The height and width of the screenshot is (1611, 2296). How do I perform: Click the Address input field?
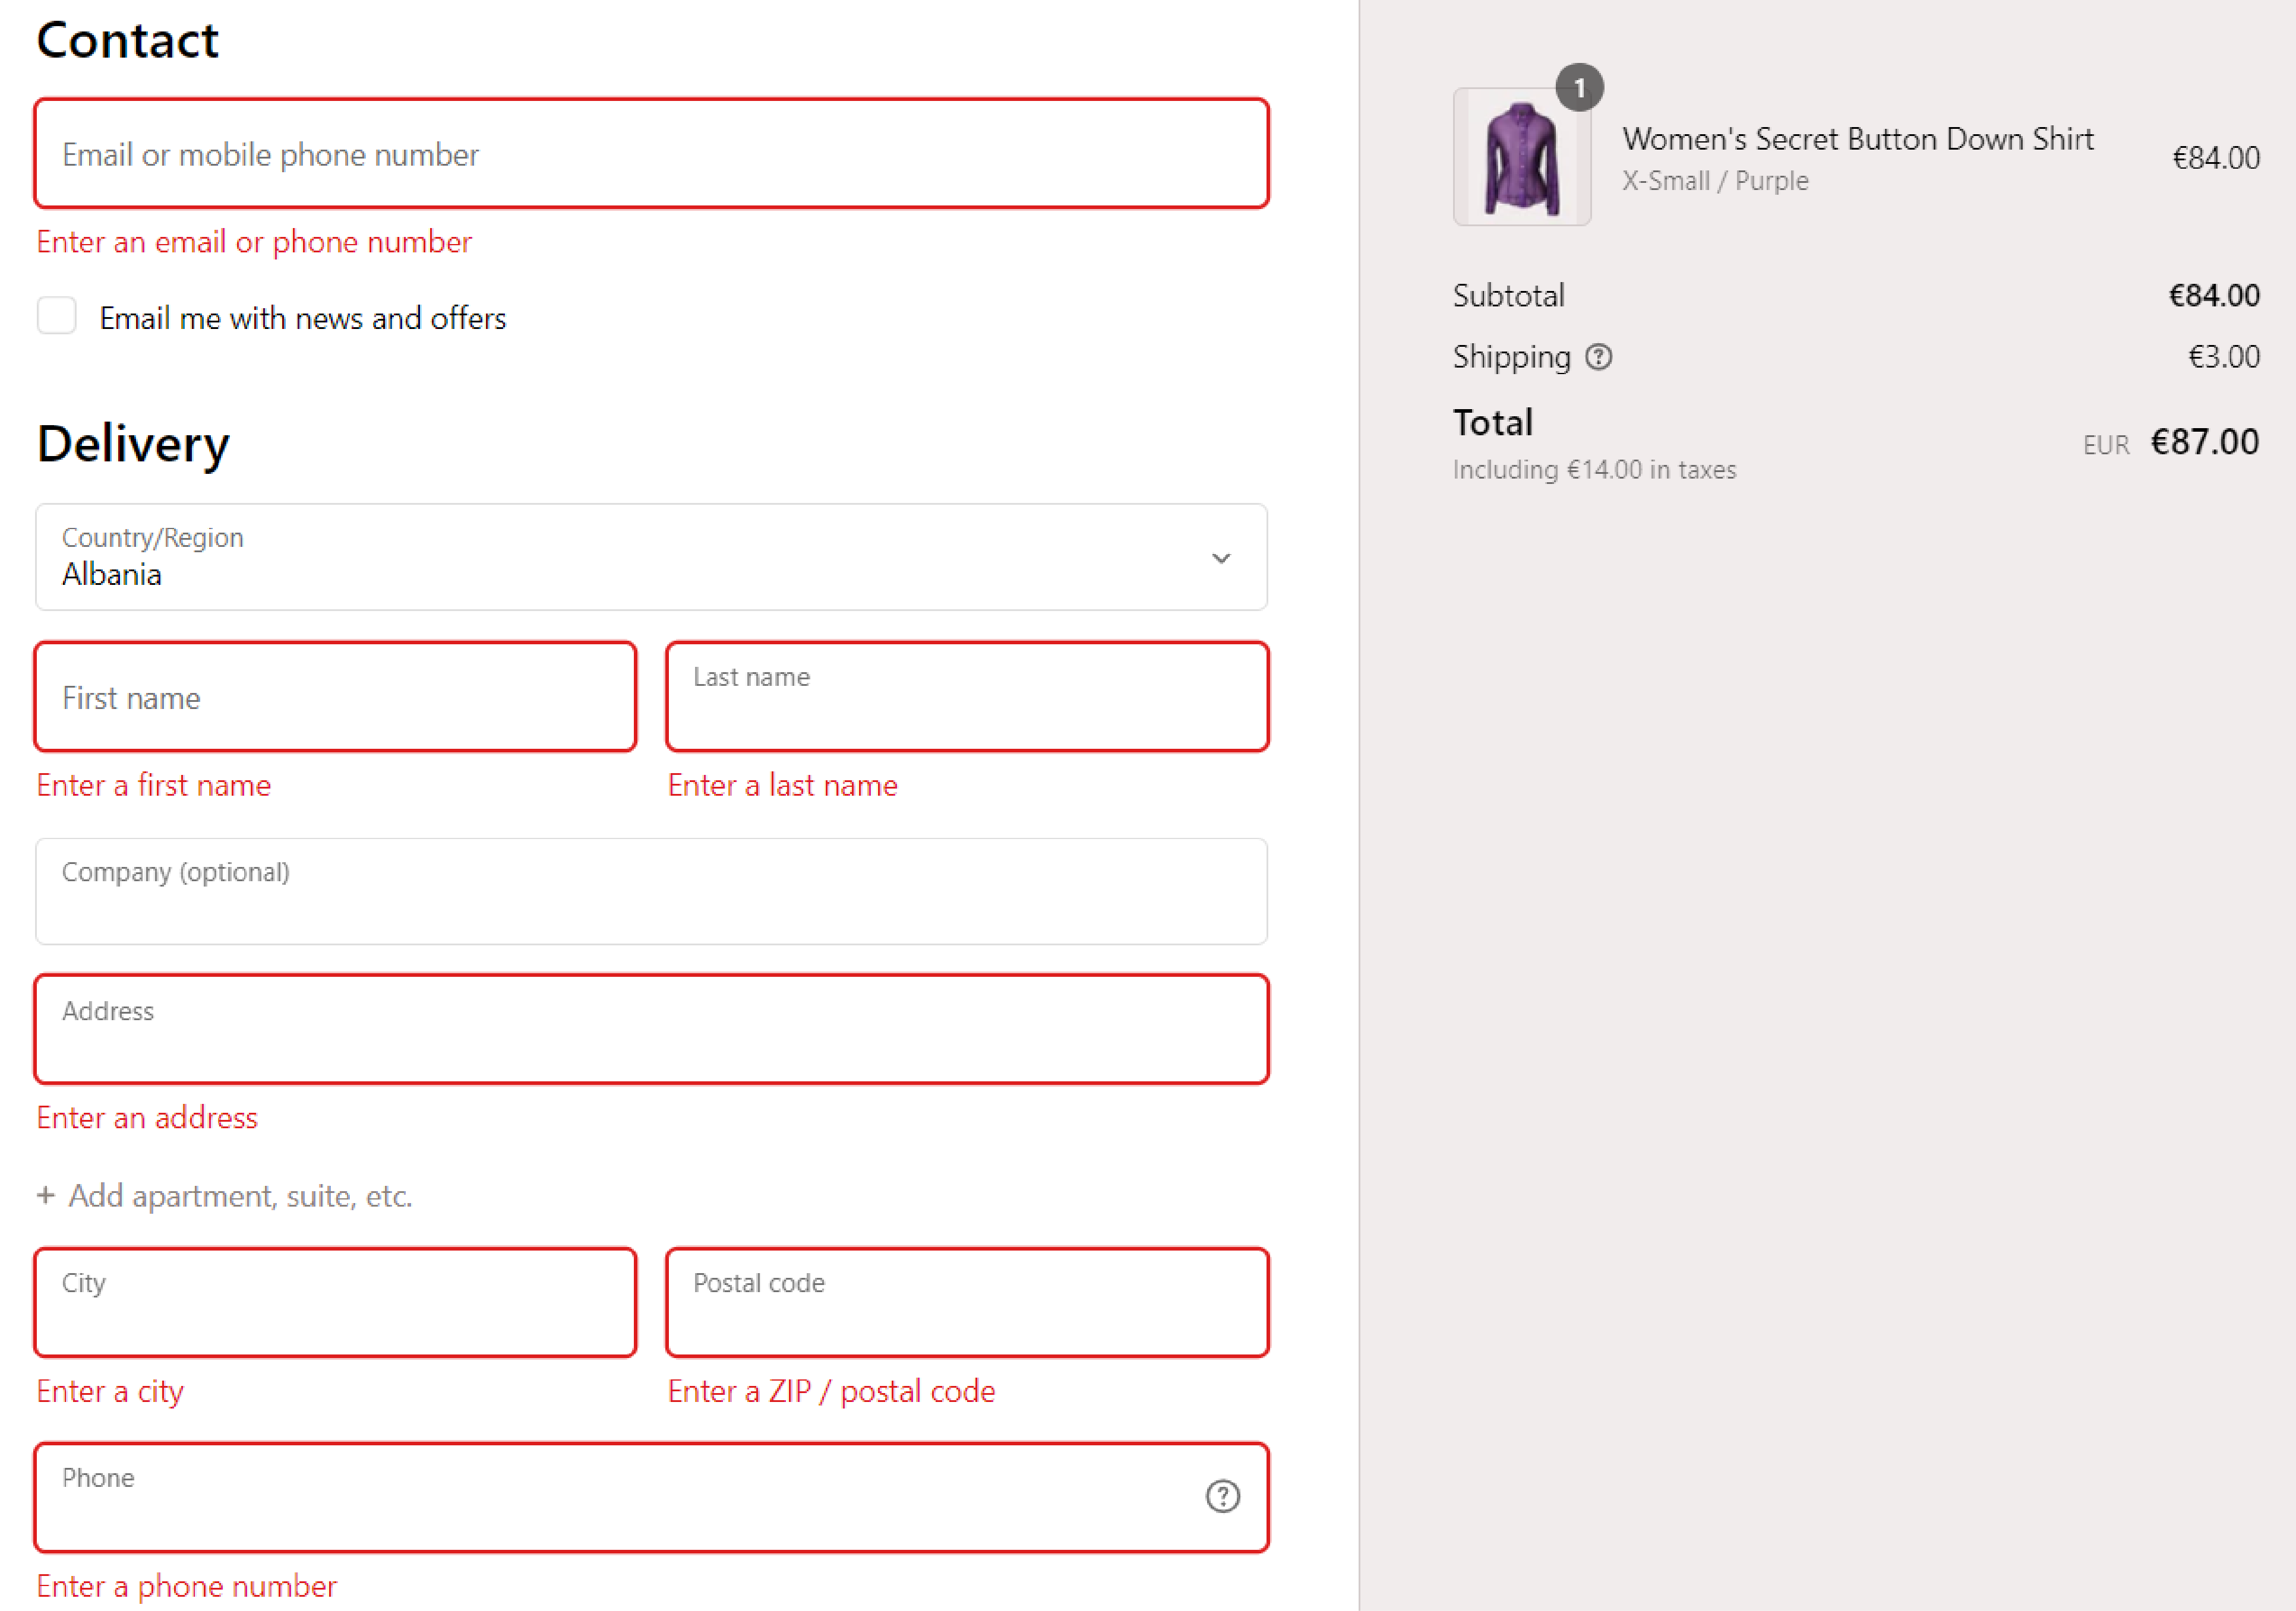650,1029
